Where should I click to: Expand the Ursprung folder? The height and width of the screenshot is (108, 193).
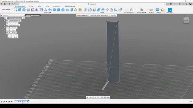(x=5, y=28)
